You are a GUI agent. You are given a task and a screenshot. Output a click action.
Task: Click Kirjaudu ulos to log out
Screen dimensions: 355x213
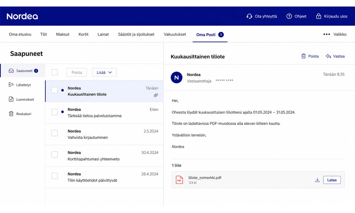336,16
